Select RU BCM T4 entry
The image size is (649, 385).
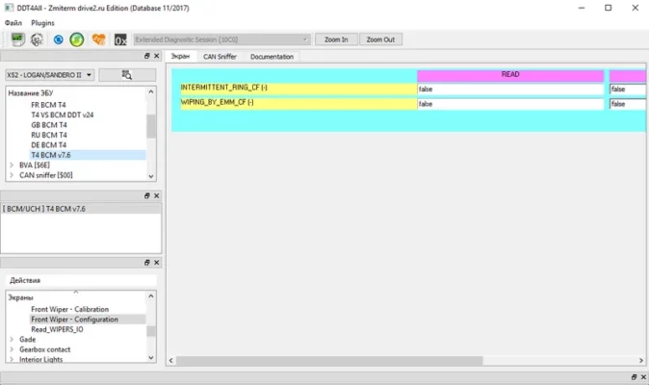click(49, 135)
